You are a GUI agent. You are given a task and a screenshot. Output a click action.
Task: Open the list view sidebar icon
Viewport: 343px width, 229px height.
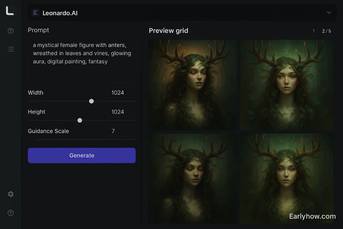pyautogui.click(x=11, y=49)
